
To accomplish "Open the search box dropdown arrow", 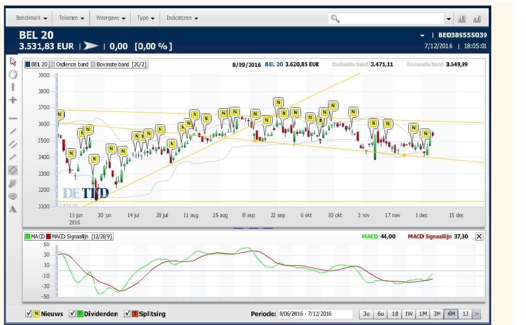I will pyautogui.click(x=448, y=19).
